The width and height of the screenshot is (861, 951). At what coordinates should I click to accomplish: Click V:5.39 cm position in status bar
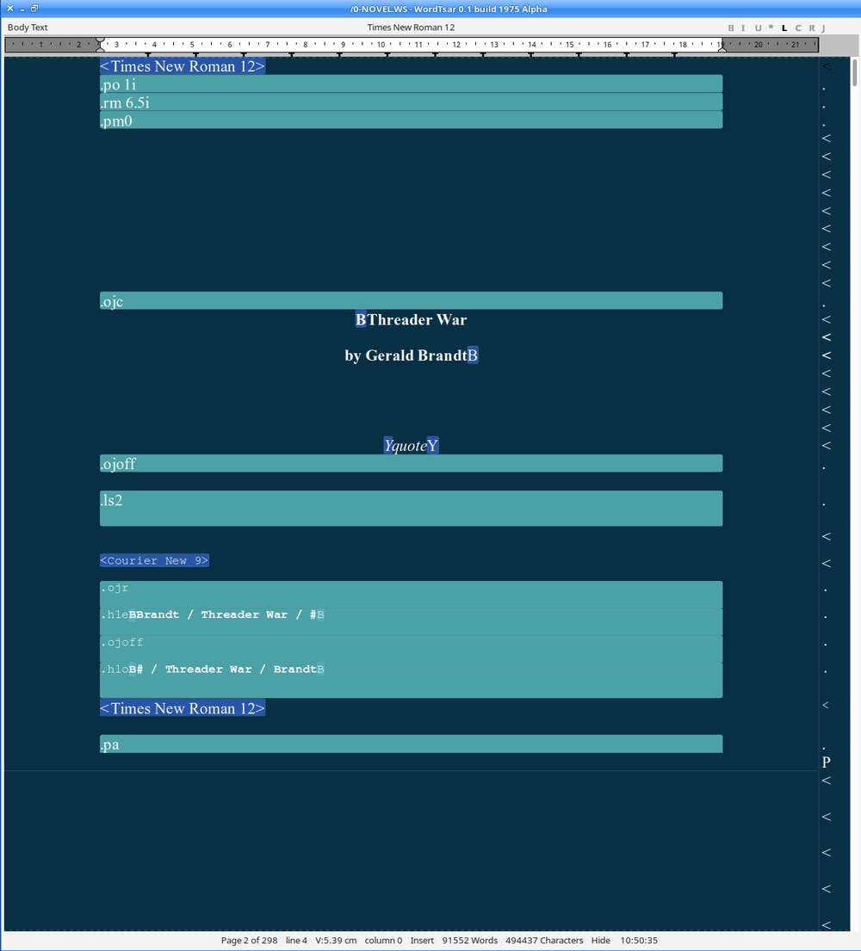(x=336, y=941)
